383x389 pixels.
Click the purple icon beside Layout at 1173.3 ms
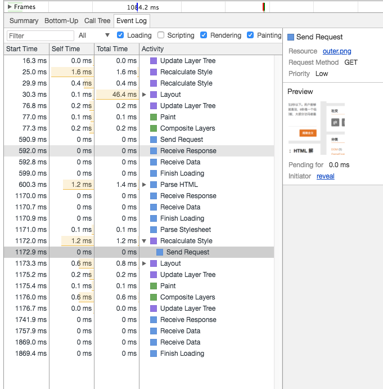click(154, 263)
